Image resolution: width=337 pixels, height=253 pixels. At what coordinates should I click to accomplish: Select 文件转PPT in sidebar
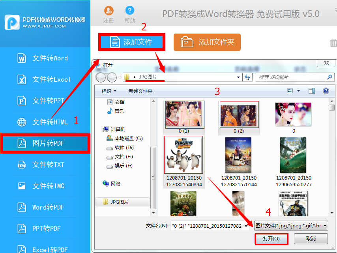(x=45, y=101)
